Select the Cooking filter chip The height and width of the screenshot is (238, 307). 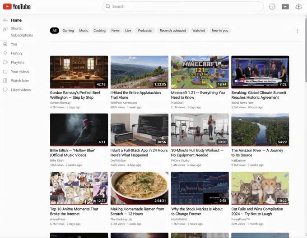click(99, 31)
